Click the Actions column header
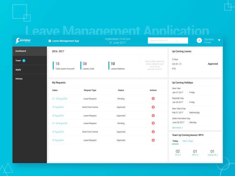This screenshot has width=235, height=176. pos(153,90)
